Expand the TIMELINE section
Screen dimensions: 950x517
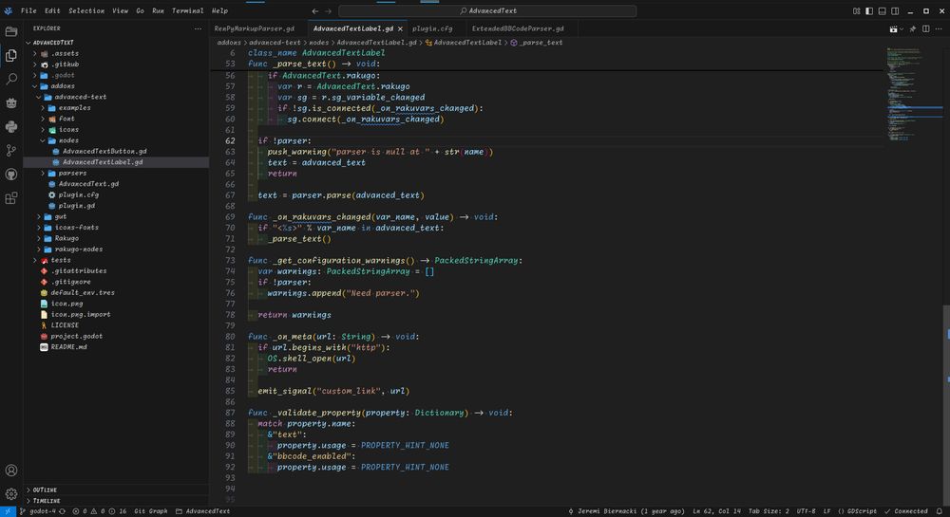[x=115, y=501]
